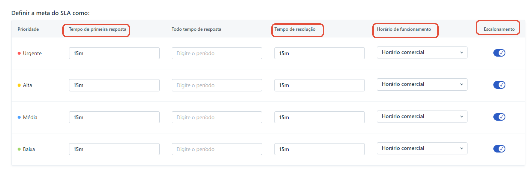Click every response time field for Baixa
529x172 pixels.
(217, 149)
